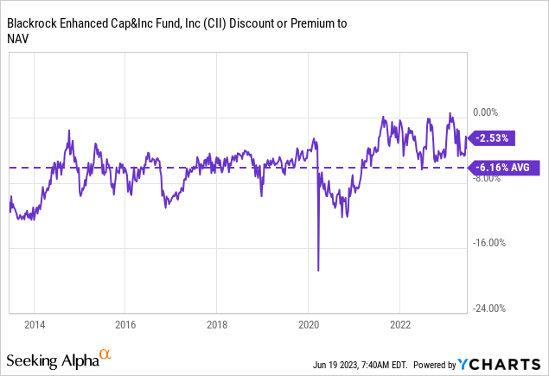Click the dashed average line
The image size is (549, 376).
[x=238, y=168]
